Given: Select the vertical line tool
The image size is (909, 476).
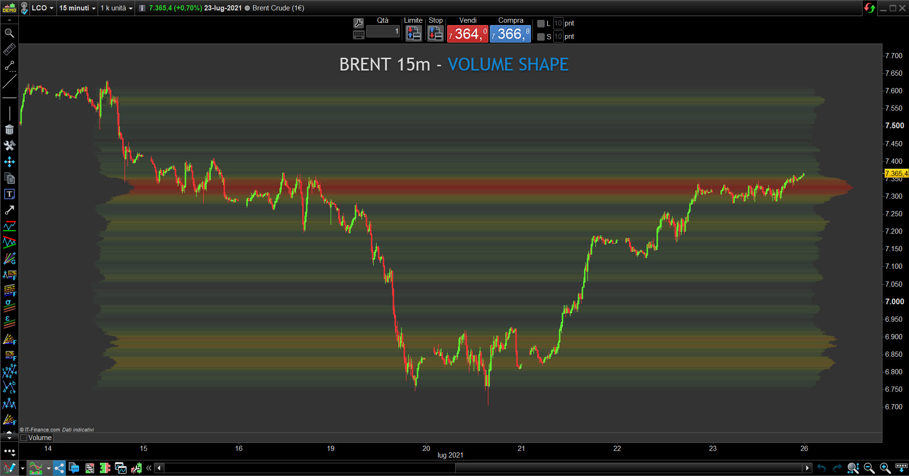Looking at the screenshot, I should pos(9,114).
